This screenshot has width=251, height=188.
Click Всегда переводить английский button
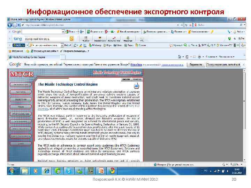click(x=223, y=65)
